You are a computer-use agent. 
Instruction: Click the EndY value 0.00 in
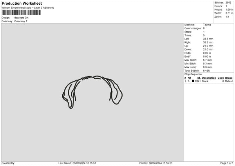click(x=207, y=56)
